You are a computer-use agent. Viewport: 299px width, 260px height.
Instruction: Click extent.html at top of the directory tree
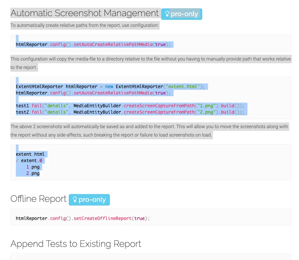tap(30, 154)
